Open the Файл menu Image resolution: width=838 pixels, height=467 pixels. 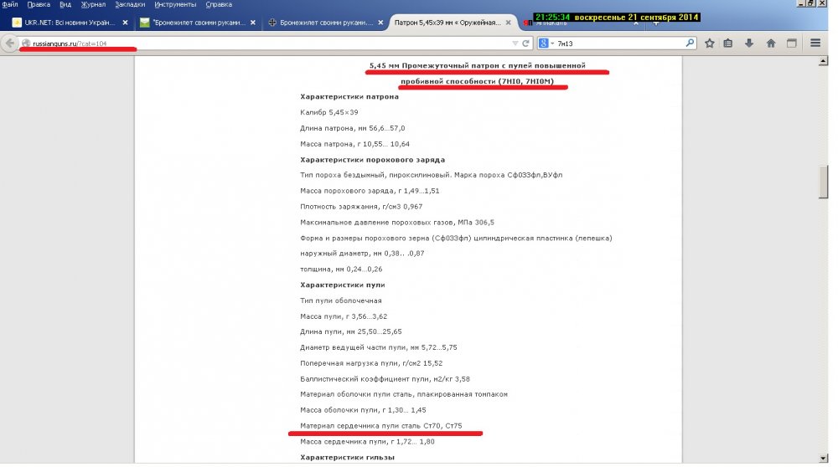(x=10, y=4)
